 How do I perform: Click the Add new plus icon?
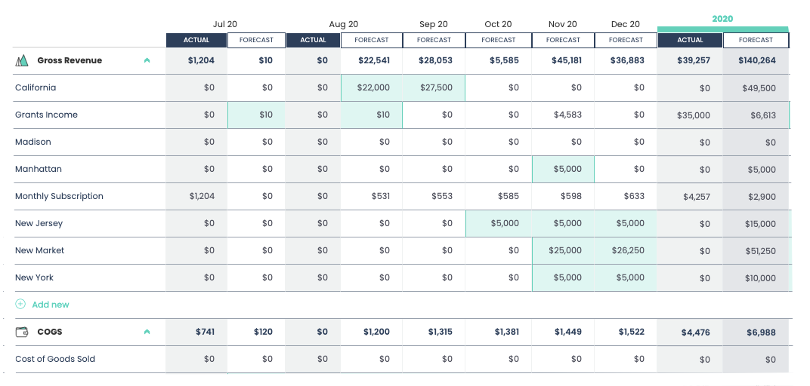click(x=20, y=305)
